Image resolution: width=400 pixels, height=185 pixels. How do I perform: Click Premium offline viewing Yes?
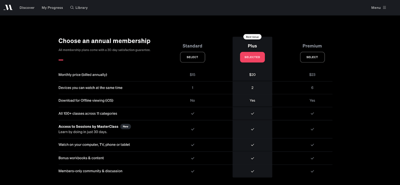312,100
